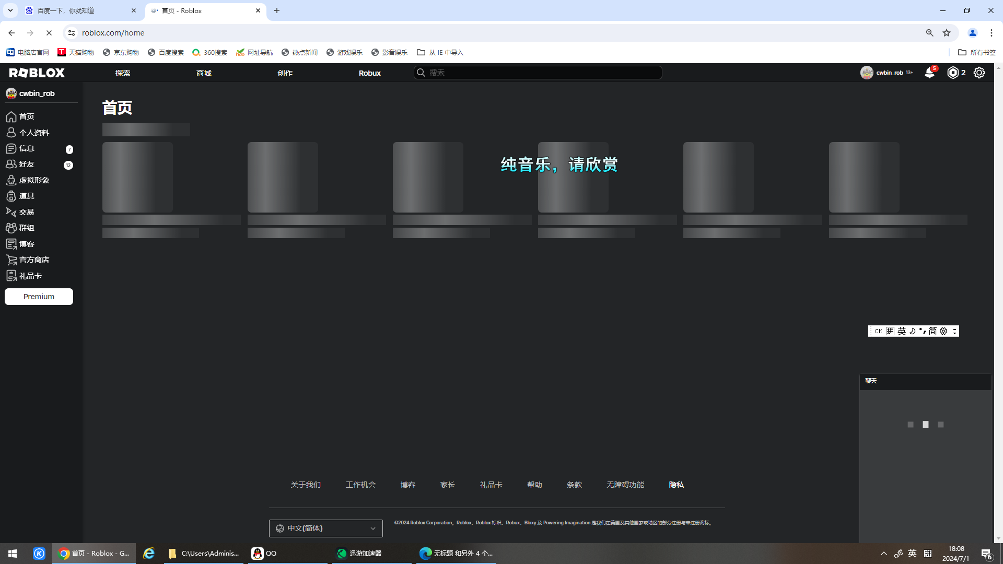Switch to the 百度一下 browser tab
This screenshot has height=564, width=1003.
pyautogui.click(x=80, y=10)
